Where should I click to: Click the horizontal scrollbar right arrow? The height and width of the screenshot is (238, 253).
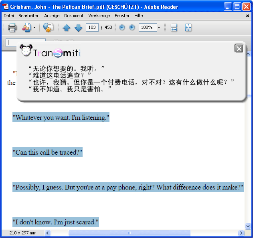point(241,233)
